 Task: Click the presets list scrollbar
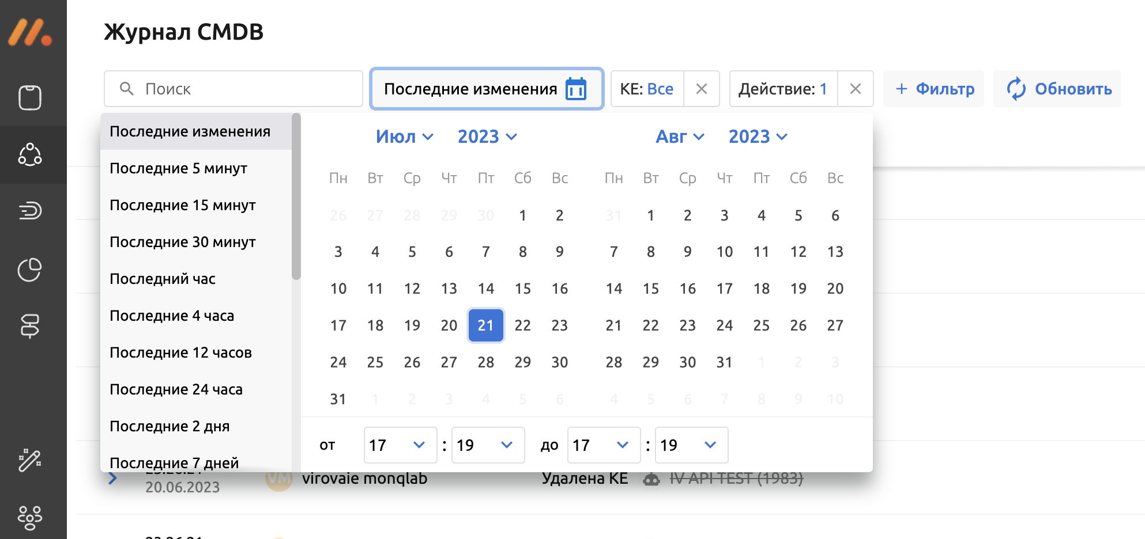[296, 196]
